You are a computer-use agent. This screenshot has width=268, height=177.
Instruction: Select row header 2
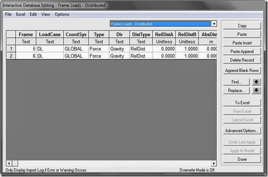point(11,56)
